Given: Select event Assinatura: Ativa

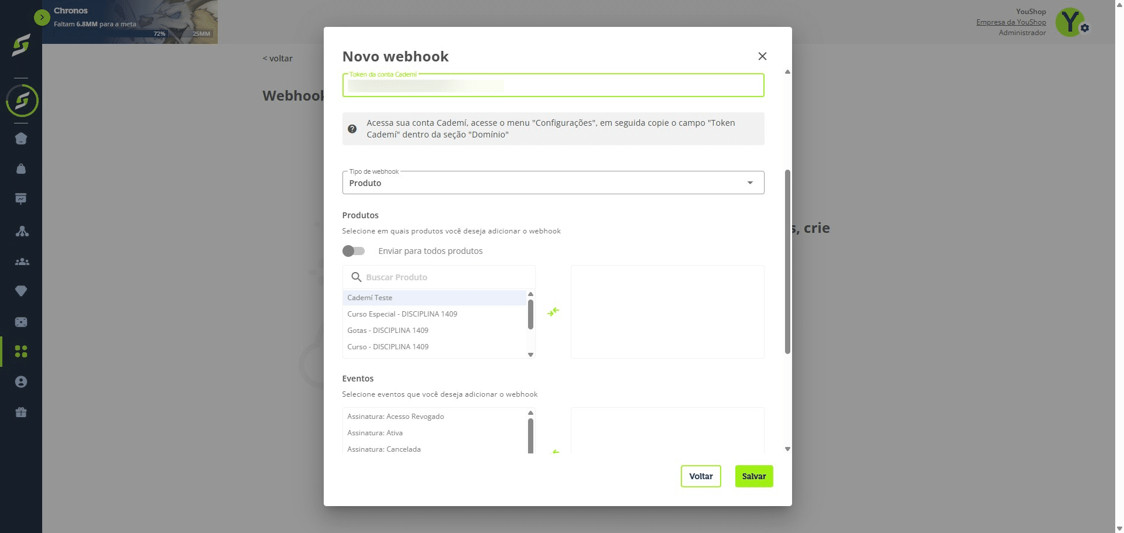Looking at the screenshot, I should coord(434,433).
